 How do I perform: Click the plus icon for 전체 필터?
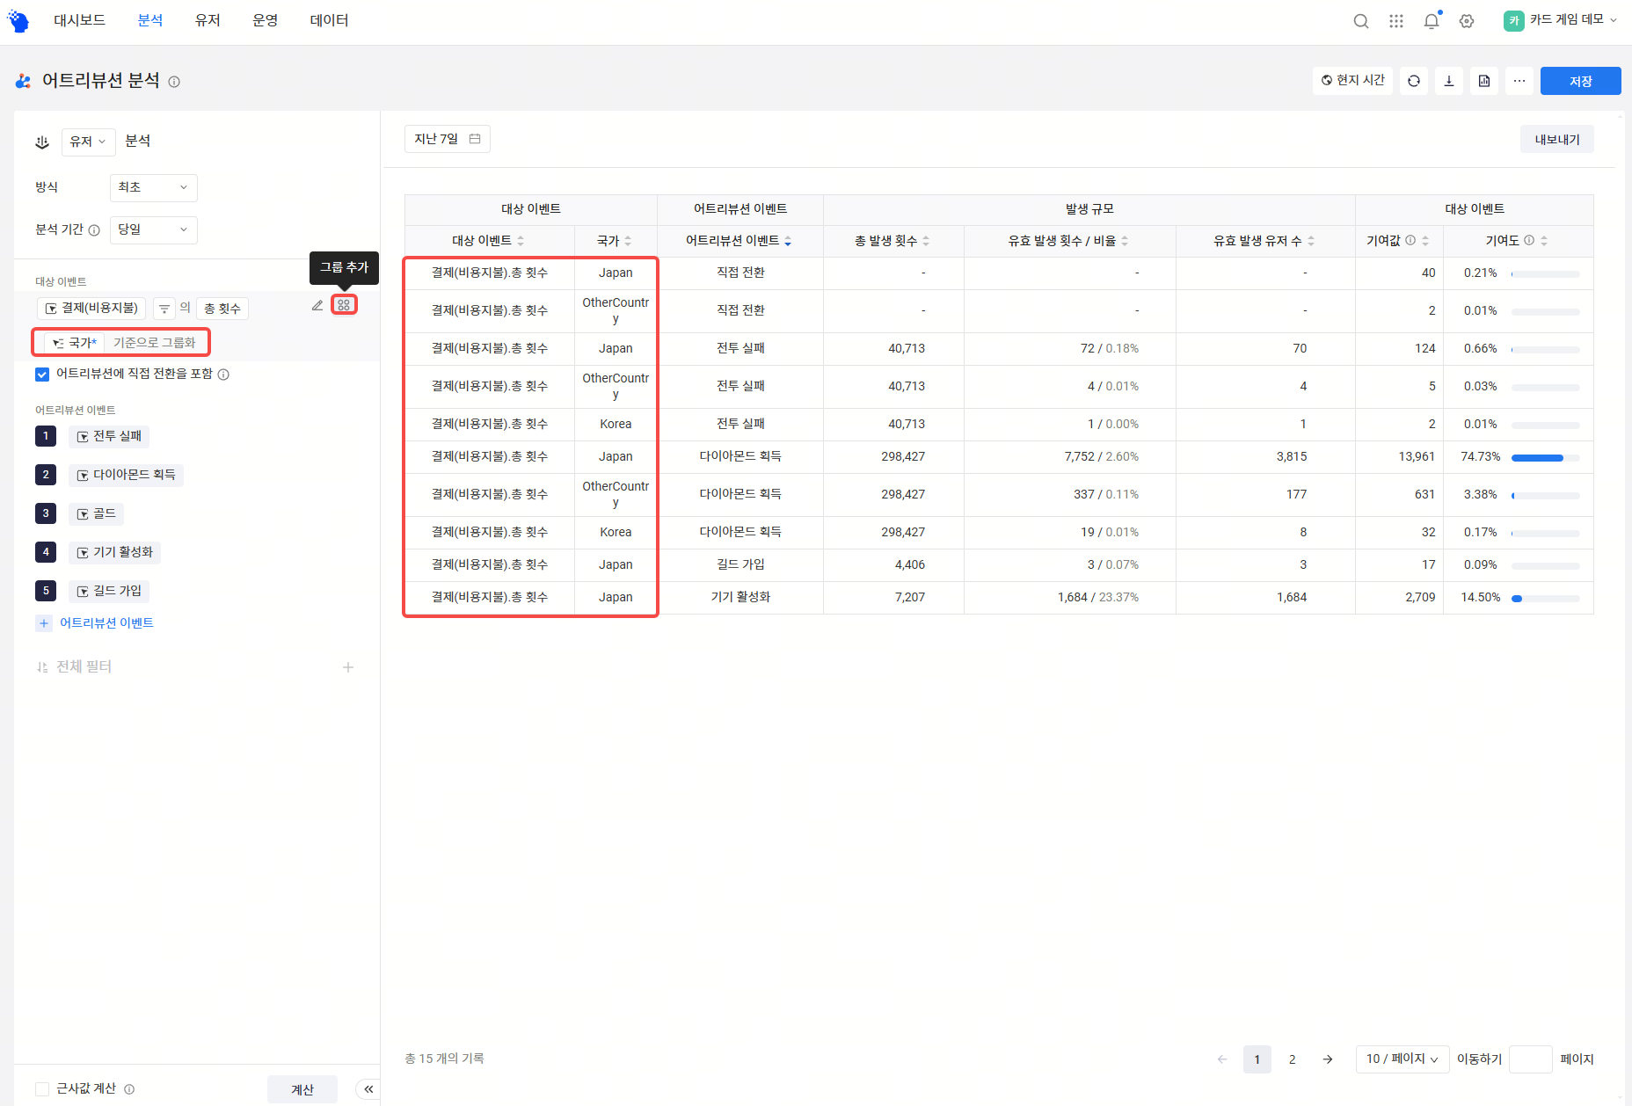[x=348, y=667]
